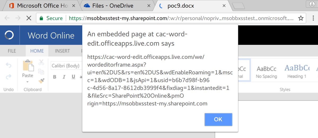Click the Format Painter brush icon
This screenshot has height=138, width=318.
[x=41, y=80]
